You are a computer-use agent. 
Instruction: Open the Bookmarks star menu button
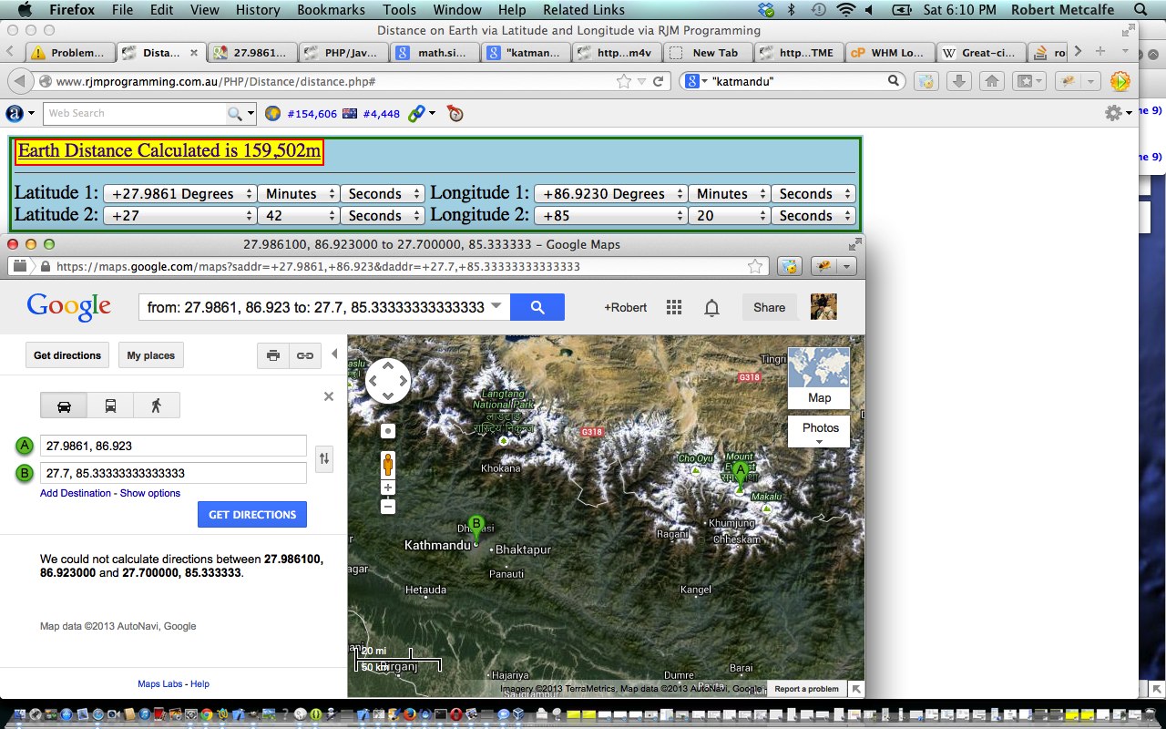click(x=1029, y=81)
